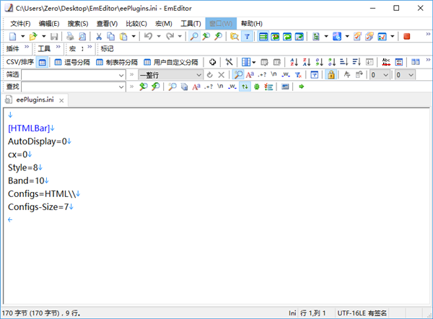The image size is (433, 319).
Task: Open the 编辑(E) menu
Action: (49, 24)
